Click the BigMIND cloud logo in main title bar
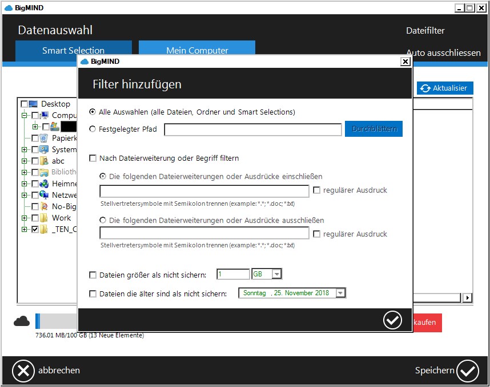The height and width of the screenshot is (387, 490). 9,8
